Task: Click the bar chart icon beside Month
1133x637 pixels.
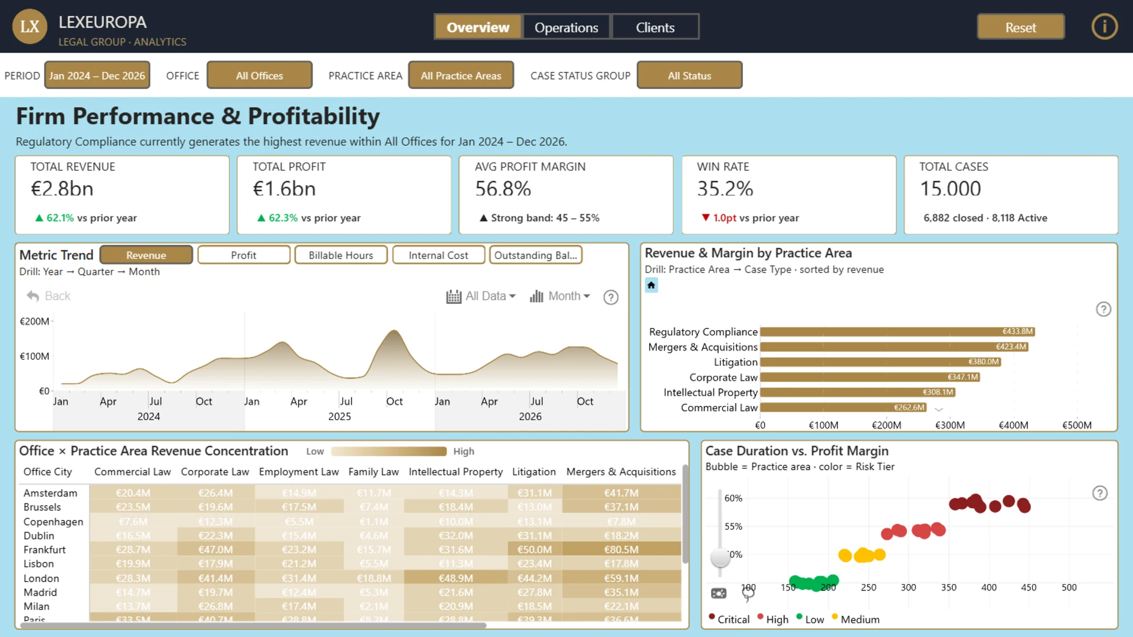Action: (536, 296)
